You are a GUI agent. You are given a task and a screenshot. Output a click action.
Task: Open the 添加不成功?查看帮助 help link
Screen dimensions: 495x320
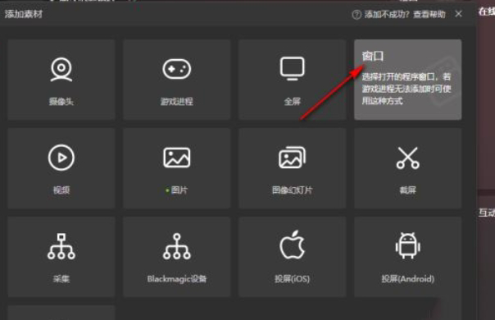(x=405, y=14)
